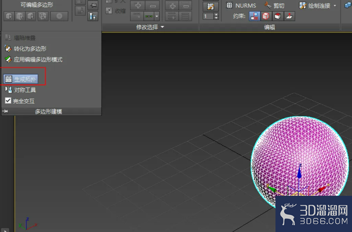
Task: Click the 编辑 panel title label
Action: (269, 28)
